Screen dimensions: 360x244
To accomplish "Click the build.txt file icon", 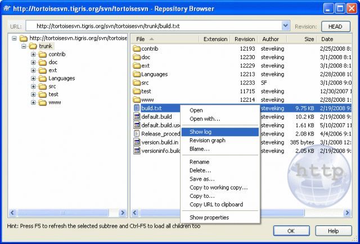I will click(x=137, y=108).
